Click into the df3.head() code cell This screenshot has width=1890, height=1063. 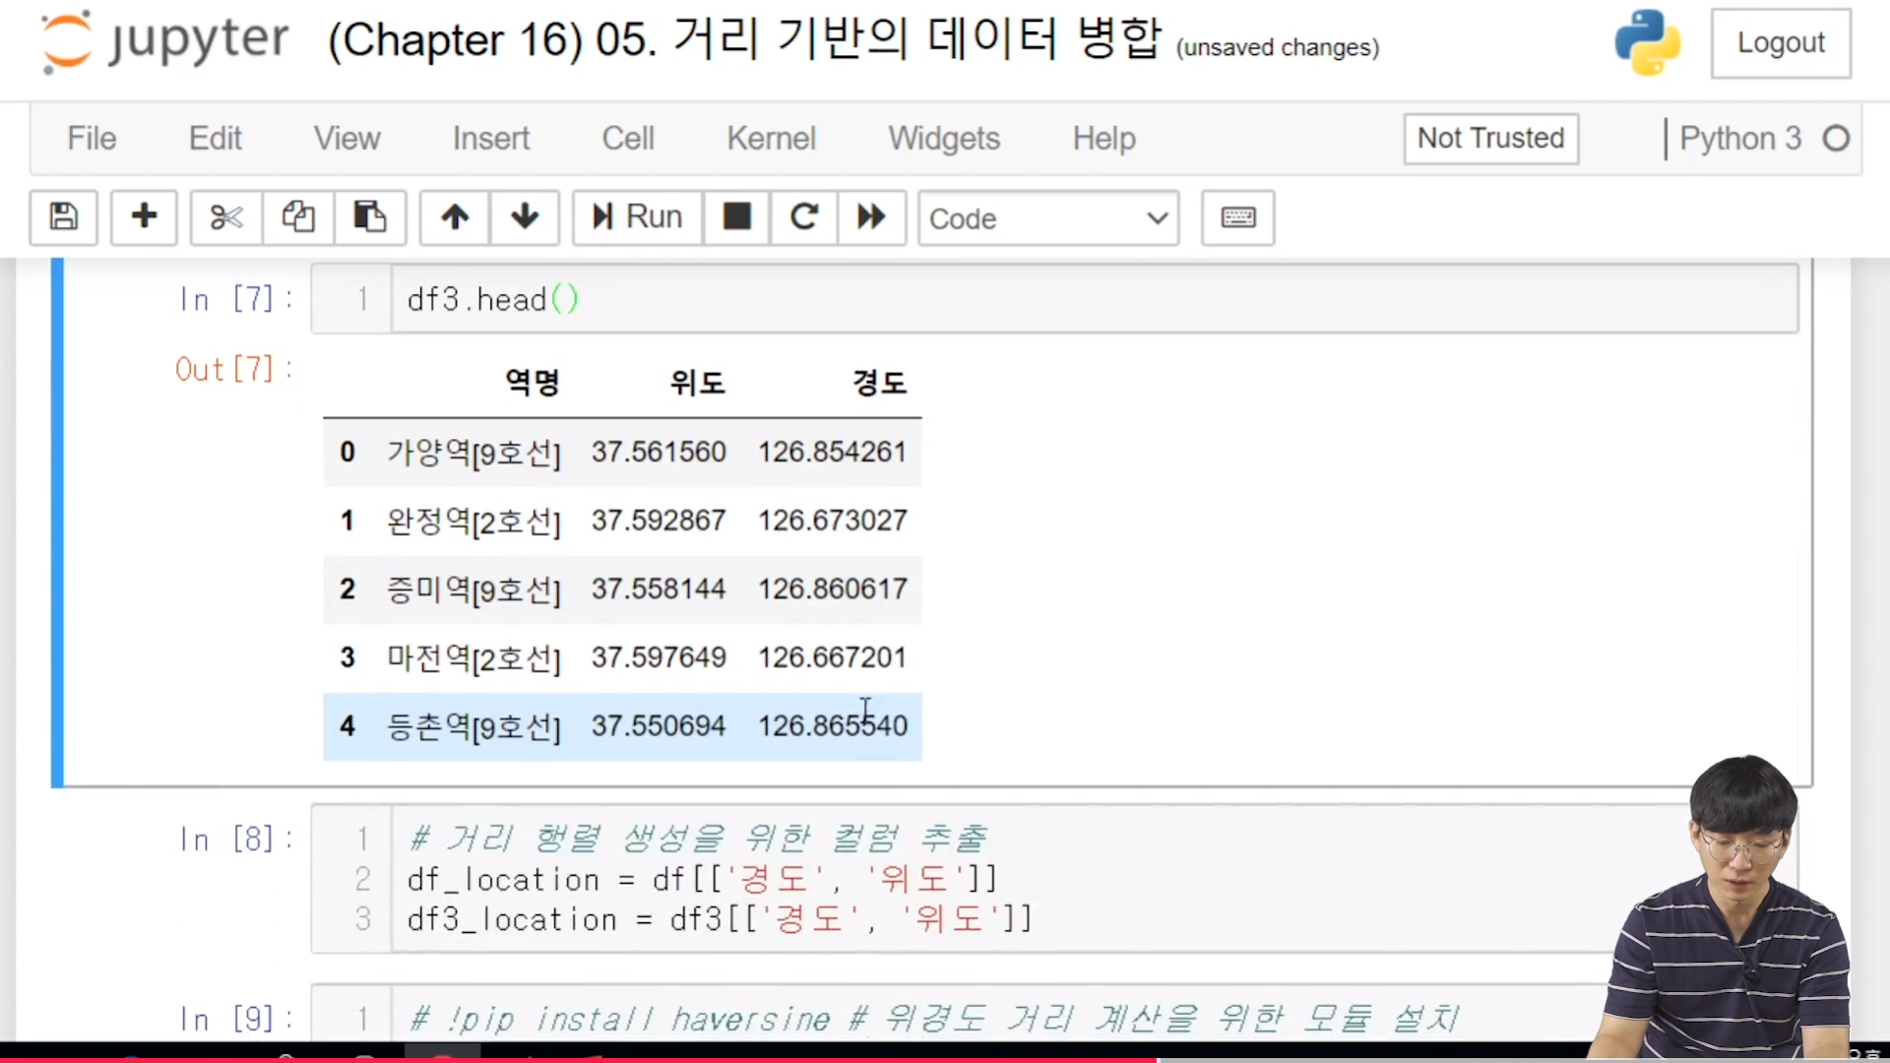click(x=1083, y=299)
